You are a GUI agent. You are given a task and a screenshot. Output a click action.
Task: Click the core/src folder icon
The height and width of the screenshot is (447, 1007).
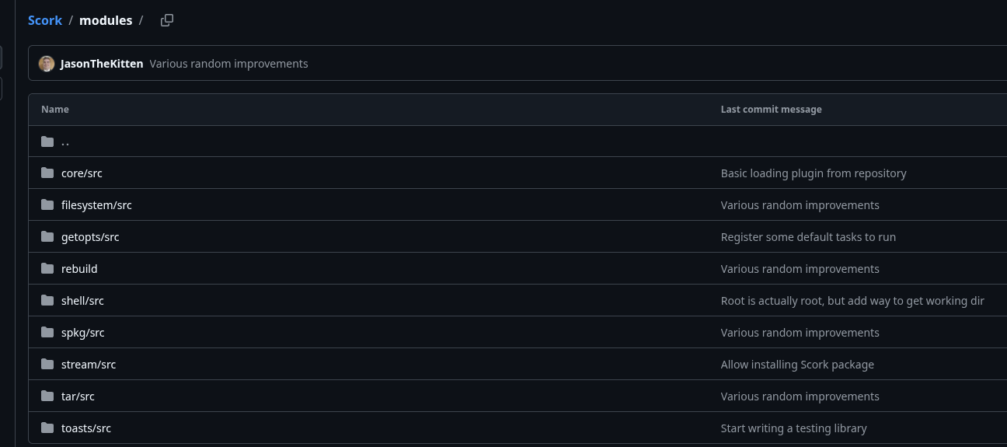click(x=47, y=173)
